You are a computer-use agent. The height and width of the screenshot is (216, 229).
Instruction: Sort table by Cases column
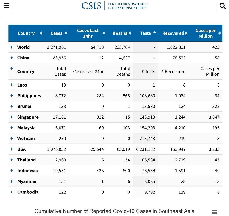click(x=59, y=33)
